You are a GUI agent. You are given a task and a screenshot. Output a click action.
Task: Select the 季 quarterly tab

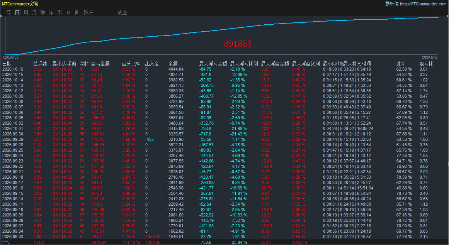tap(43, 12)
